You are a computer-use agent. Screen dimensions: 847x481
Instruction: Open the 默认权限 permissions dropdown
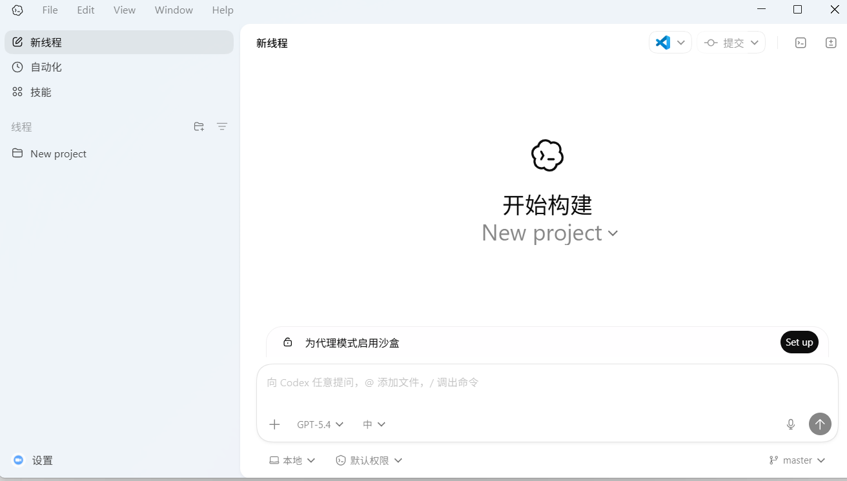[x=369, y=460]
